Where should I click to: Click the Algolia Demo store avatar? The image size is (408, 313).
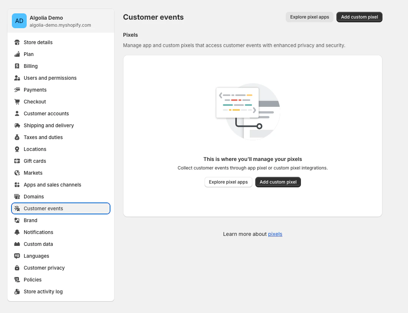point(19,21)
